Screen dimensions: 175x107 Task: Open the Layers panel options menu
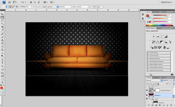pos(174,78)
